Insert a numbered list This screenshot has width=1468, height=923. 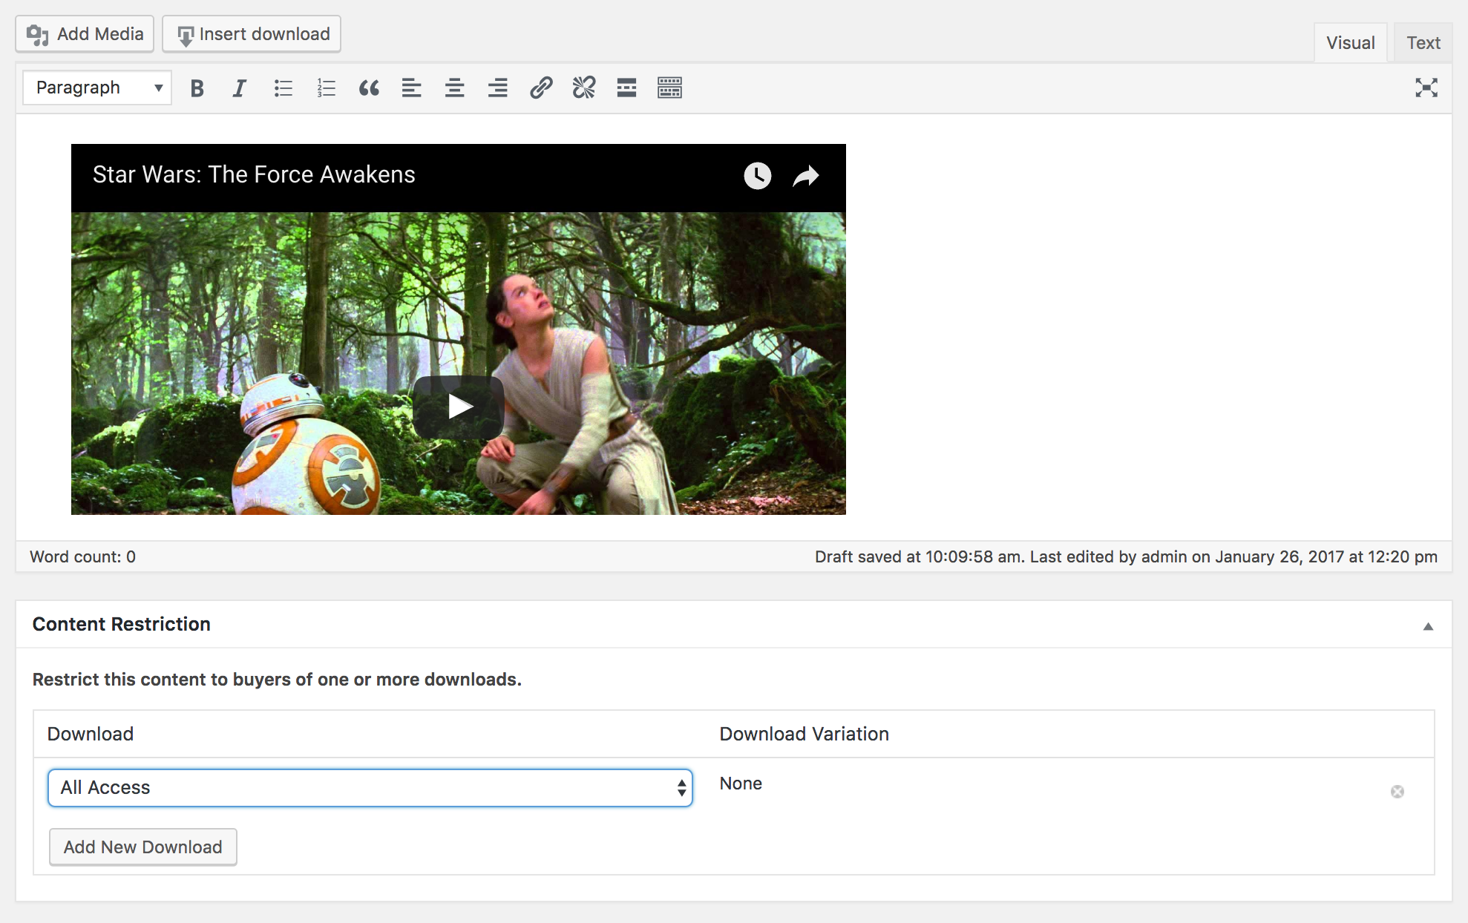click(326, 88)
